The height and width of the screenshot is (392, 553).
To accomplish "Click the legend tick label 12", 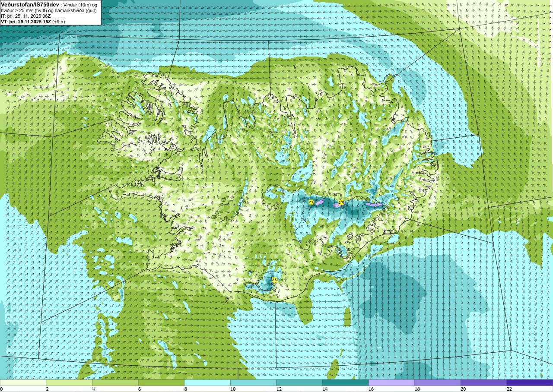I will (279, 389).
